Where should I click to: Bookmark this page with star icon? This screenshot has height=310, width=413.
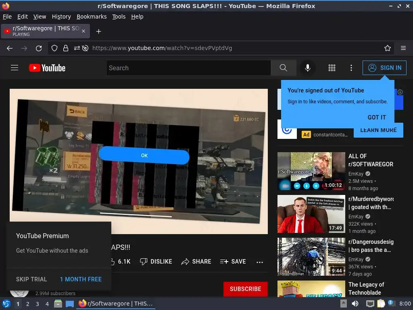pos(388,48)
